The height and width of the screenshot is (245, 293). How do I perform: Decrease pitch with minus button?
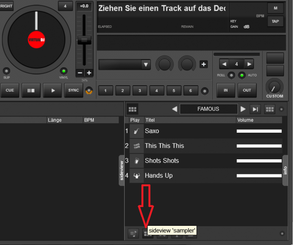pyautogui.click(x=80, y=73)
